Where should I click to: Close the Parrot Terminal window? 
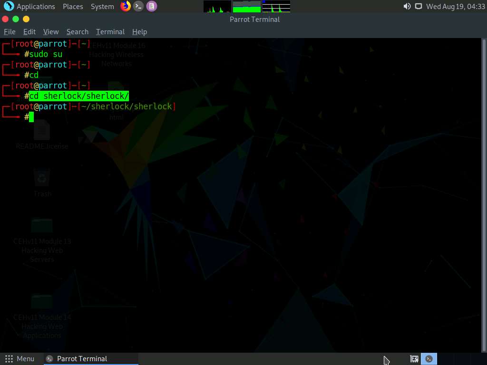[x=5, y=19]
